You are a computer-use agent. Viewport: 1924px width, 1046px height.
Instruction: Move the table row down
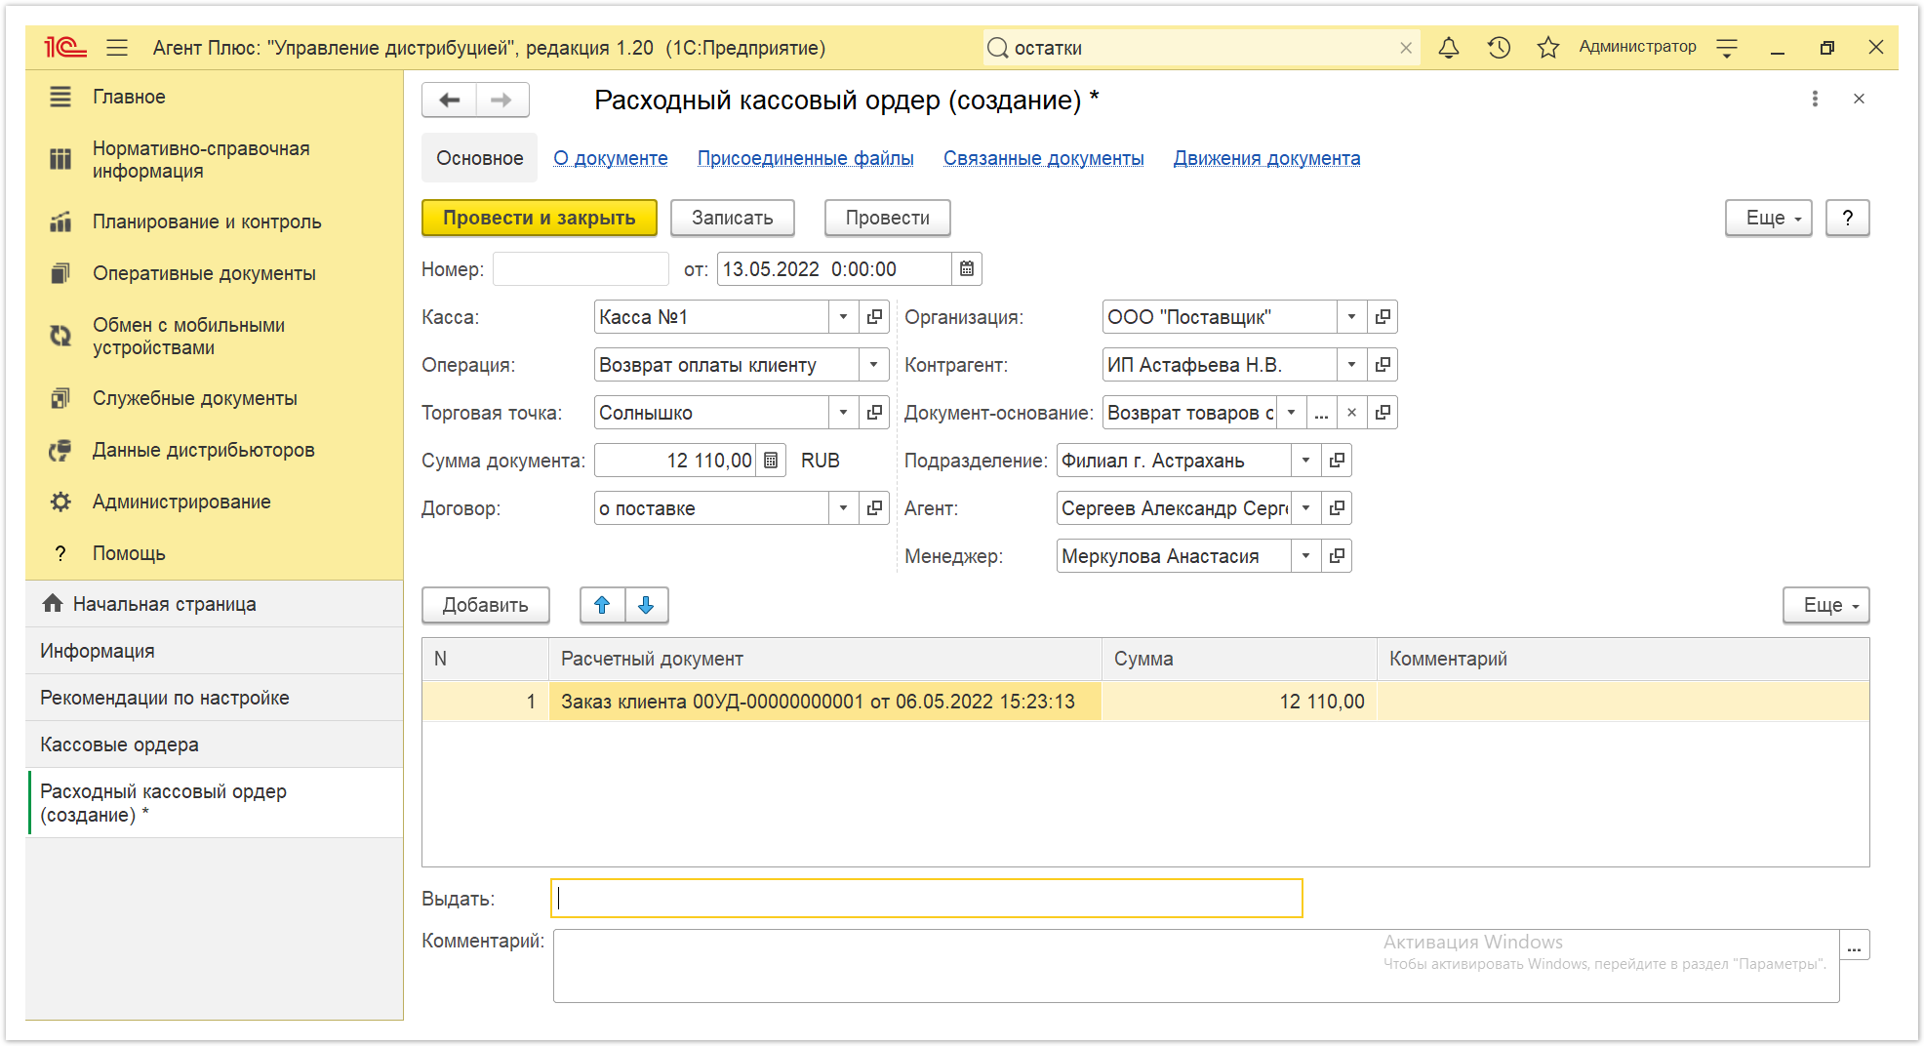(646, 605)
